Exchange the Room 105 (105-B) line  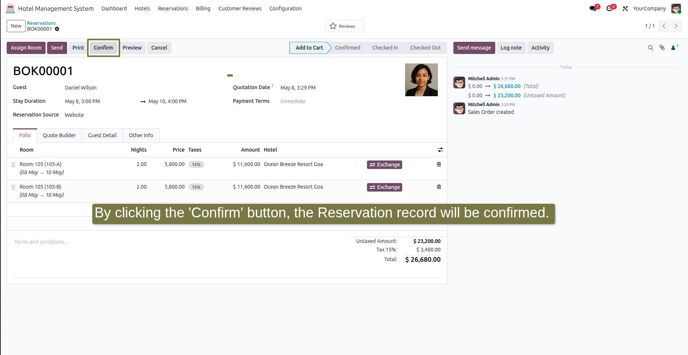coord(385,187)
